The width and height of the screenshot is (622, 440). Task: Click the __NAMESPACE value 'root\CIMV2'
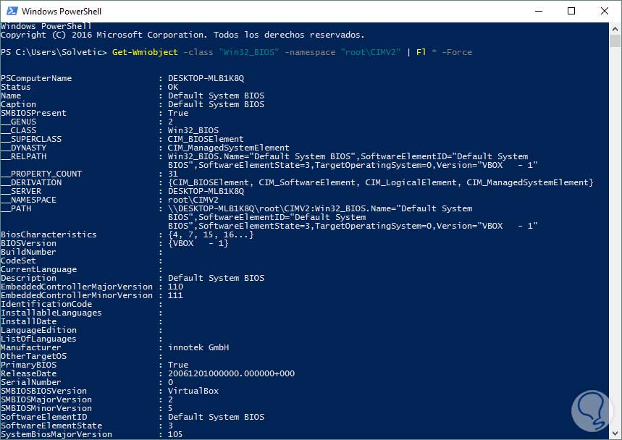pyautogui.click(x=193, y=200)
